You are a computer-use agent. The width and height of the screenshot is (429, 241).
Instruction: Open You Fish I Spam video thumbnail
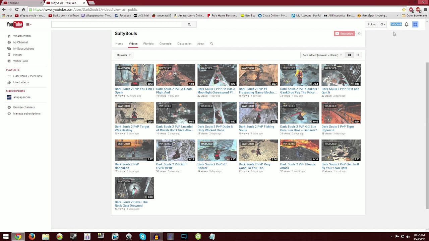pos(134,75)
